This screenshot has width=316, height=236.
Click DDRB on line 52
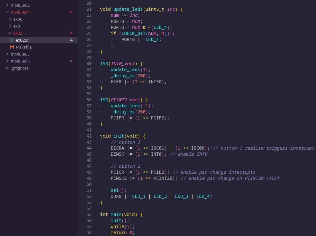116,196
